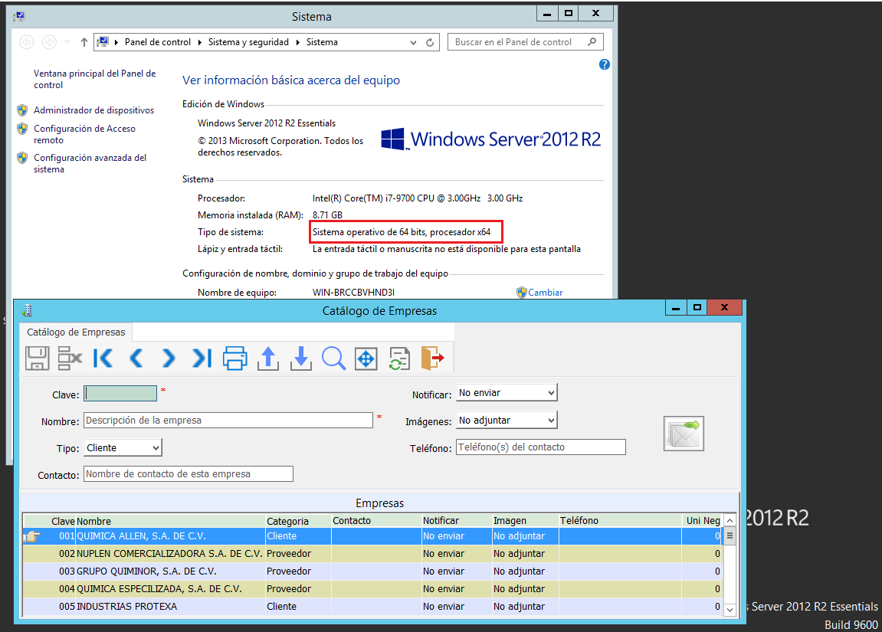Image resolution: width=882 pixels, height=632 pixels.
Task: Click the computer name WIN-BRCCBVHND3I
Action: [x=353, y=293]
